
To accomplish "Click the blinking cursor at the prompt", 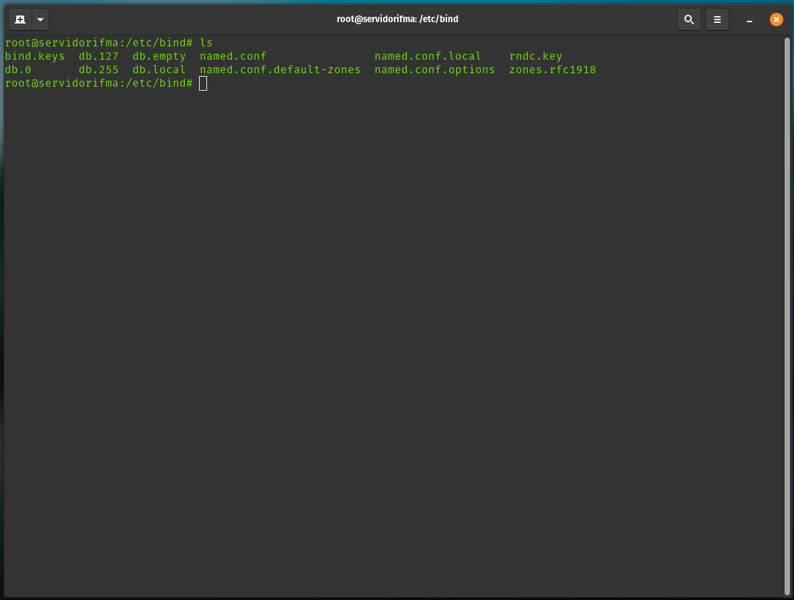I will point(203,83).
